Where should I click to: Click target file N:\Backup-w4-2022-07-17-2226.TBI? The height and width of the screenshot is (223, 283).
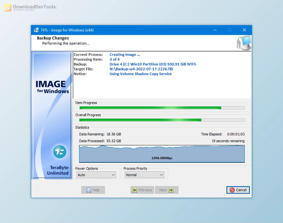tap(141, 69)
